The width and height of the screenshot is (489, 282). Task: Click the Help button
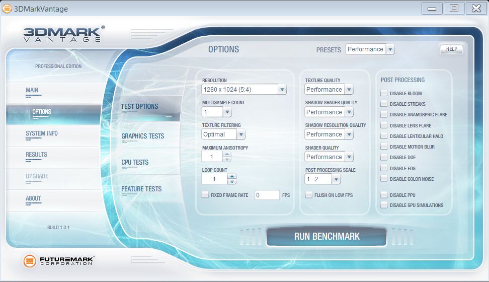(x=451, y=49)
